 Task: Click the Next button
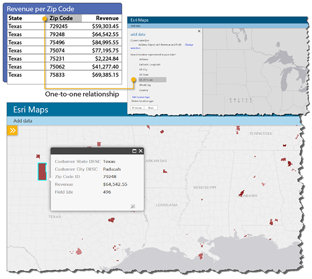pyautogui.click(x=151, y=108)
